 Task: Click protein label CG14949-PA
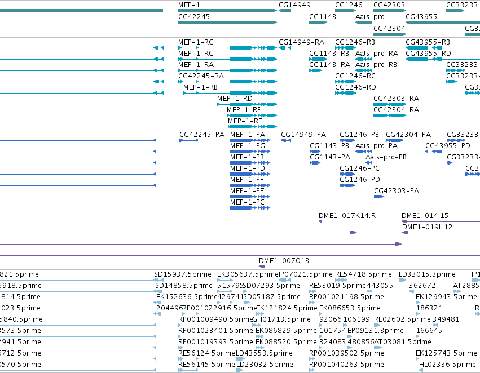[x=303, y=135]
